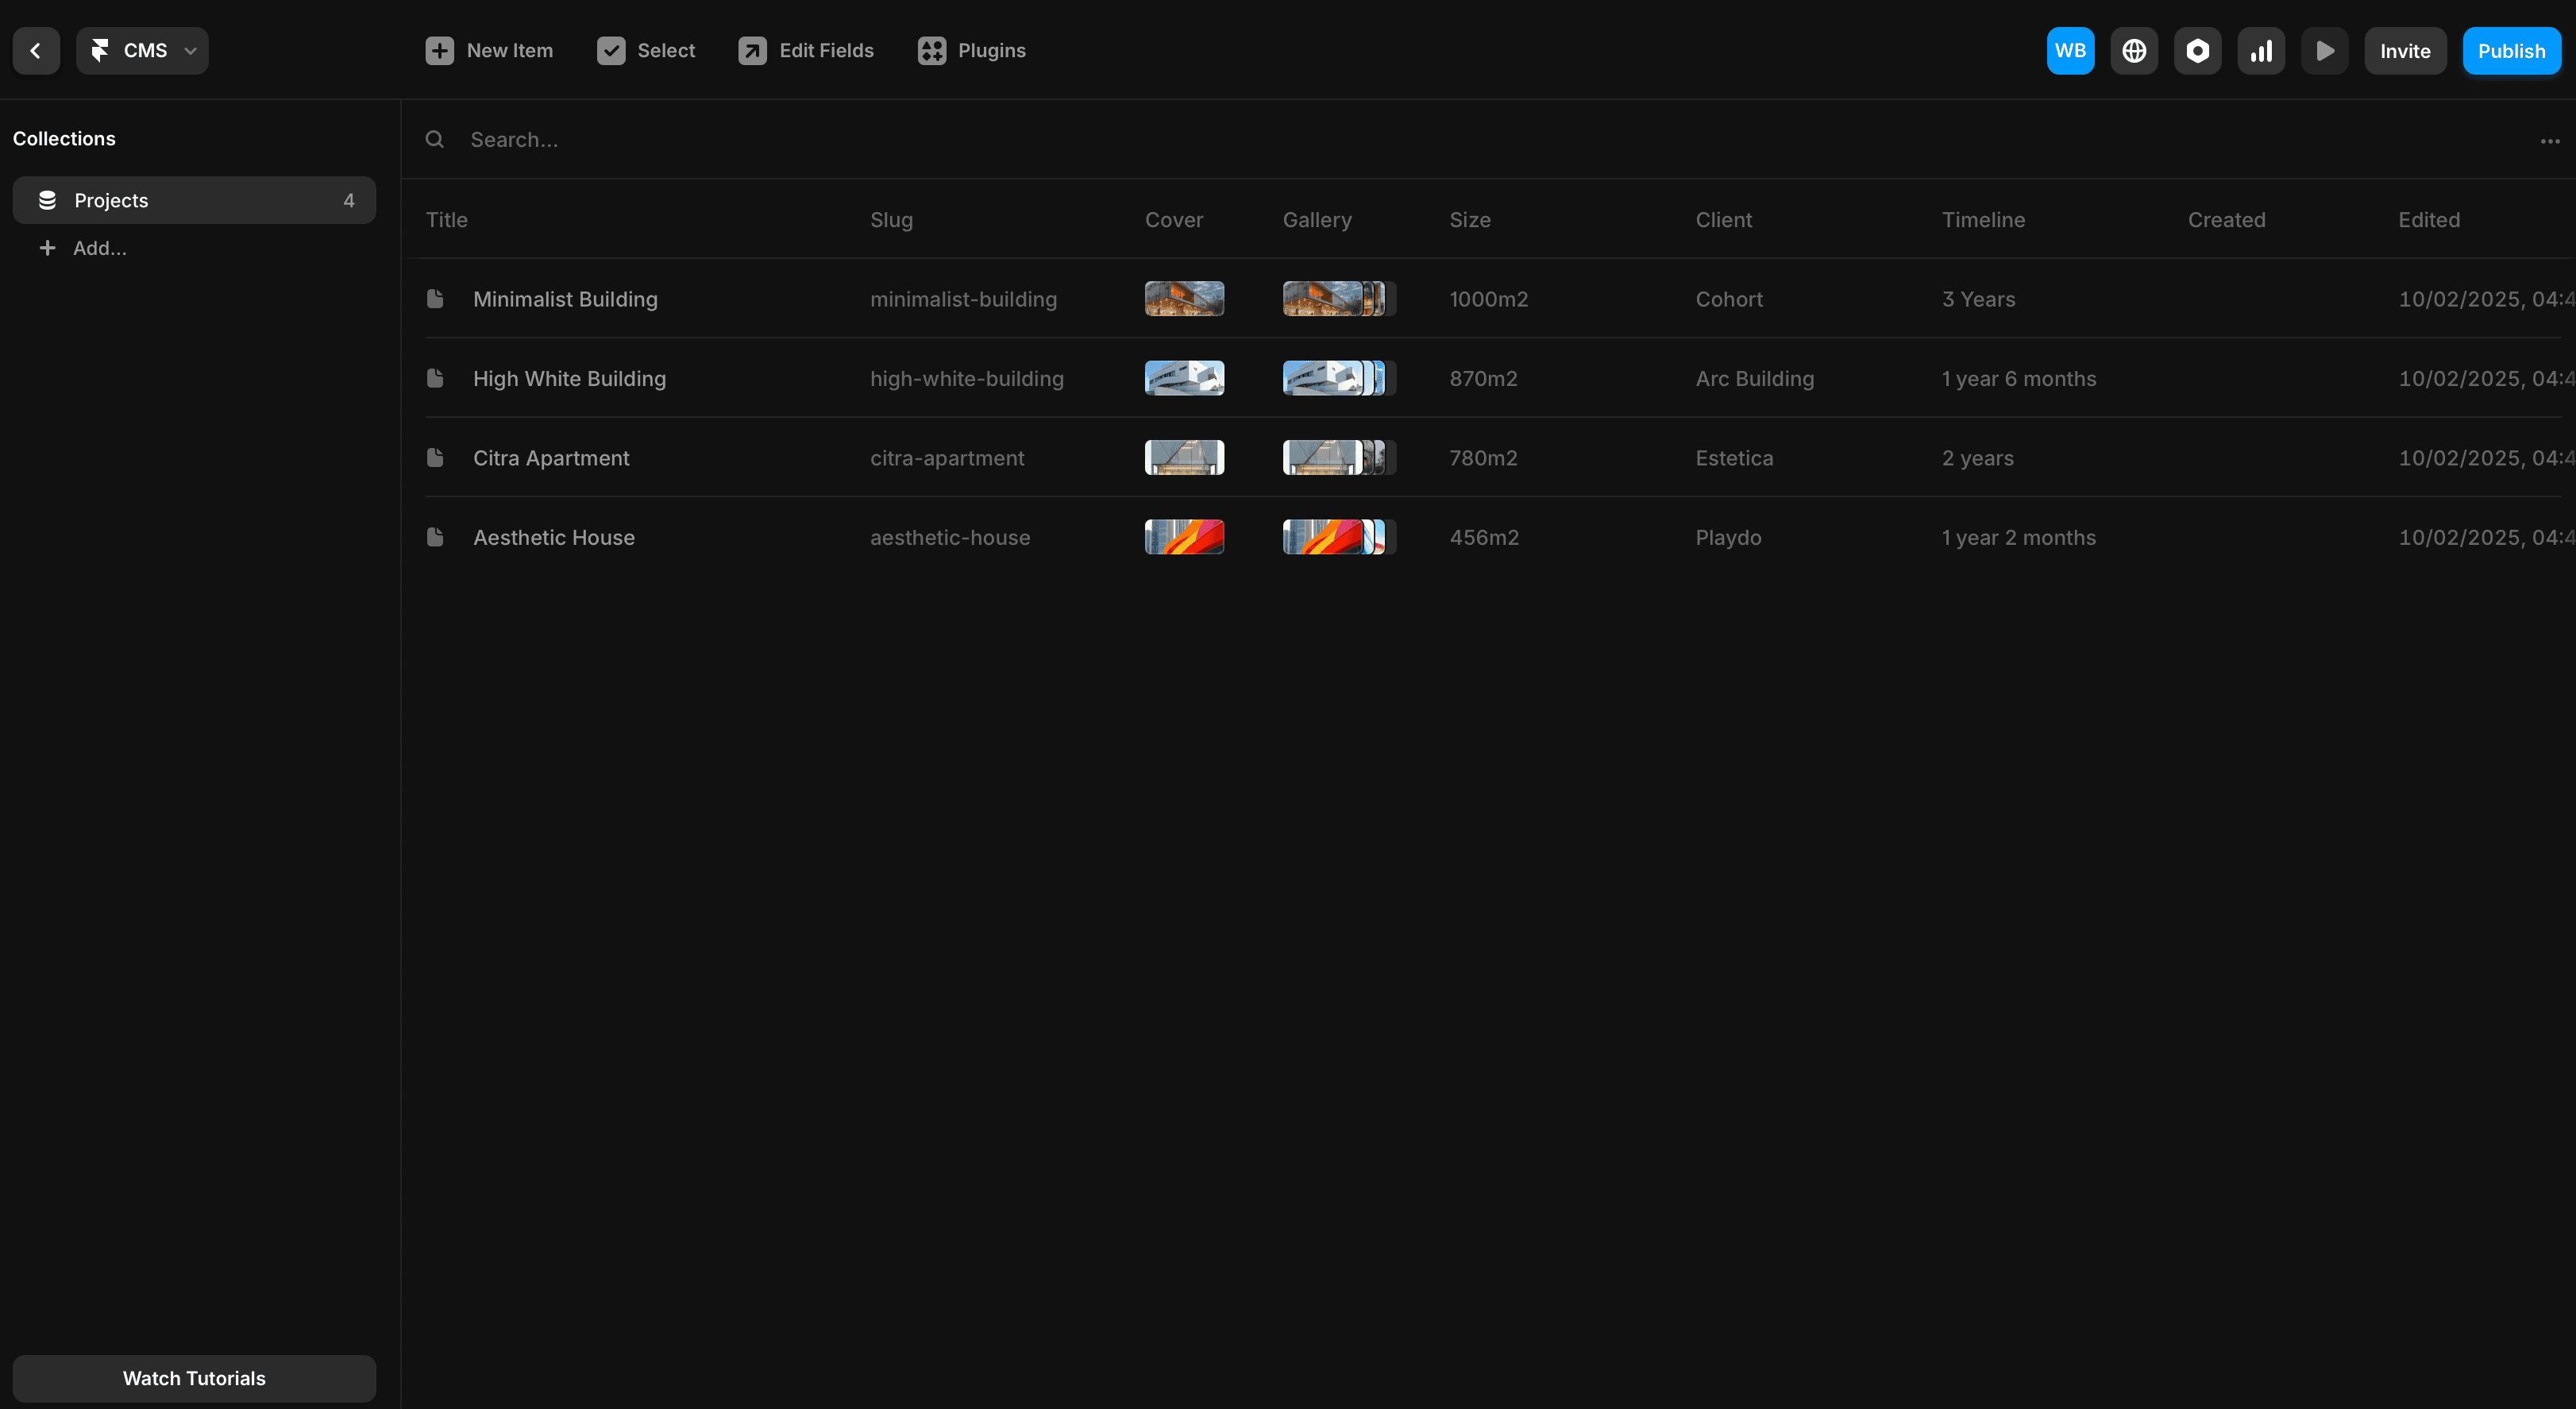Click the 1000m2 size cell

click(1489, 299)
